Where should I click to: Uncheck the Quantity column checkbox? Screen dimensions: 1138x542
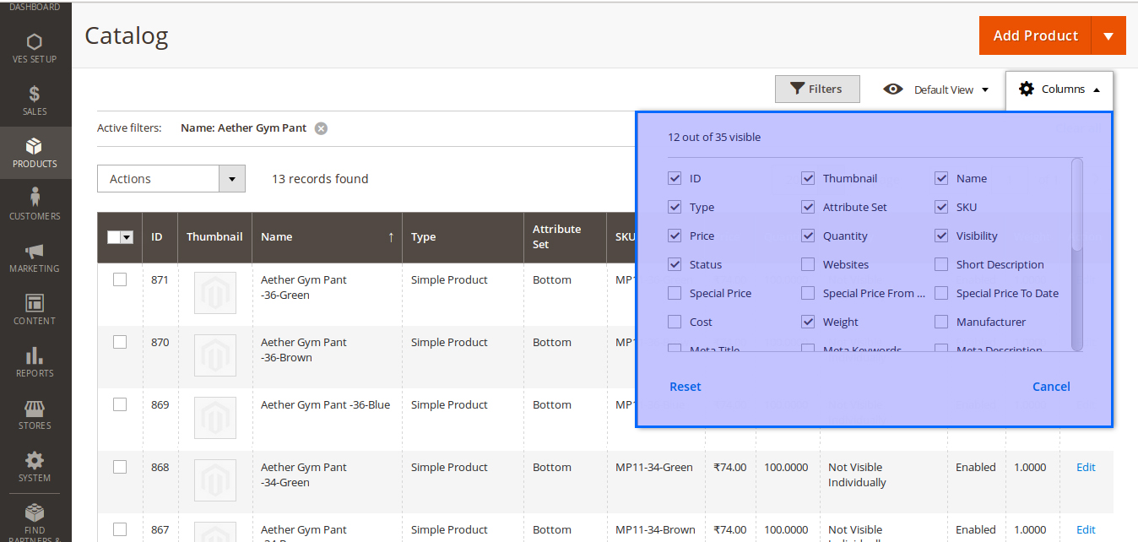(808, 236)
